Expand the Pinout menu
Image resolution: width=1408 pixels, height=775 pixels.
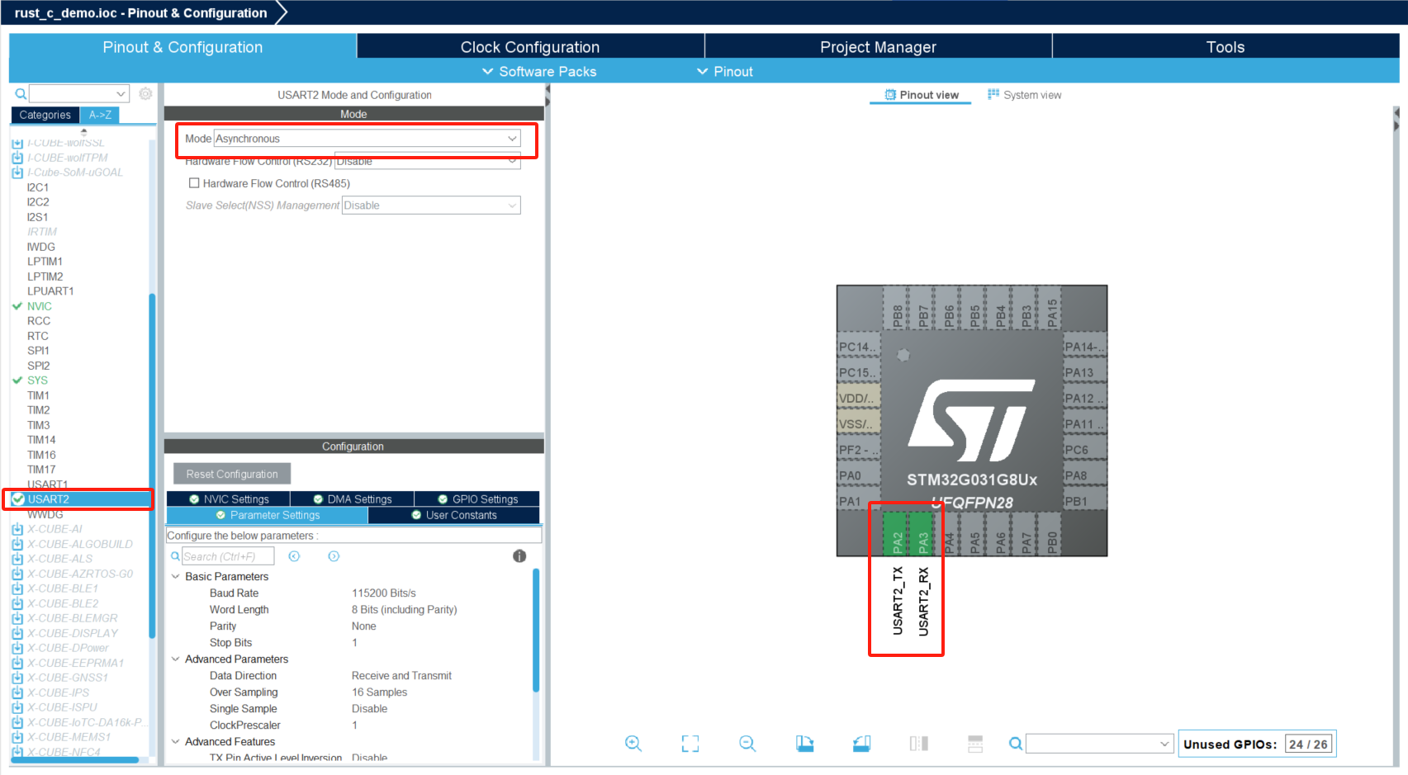pos(725,72)
